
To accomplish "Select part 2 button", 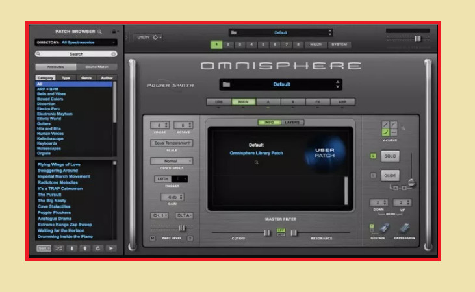I will [x=228, y=45].
